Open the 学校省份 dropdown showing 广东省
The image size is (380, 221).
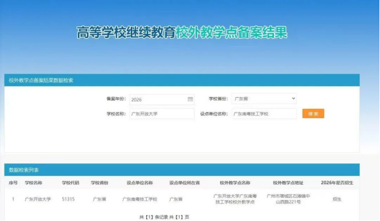264,99
